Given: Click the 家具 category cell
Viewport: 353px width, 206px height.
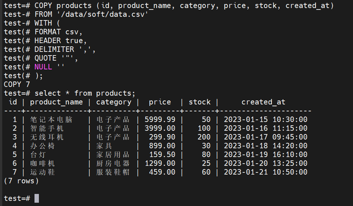Looking at the screenshot, I should click(104, 146).
